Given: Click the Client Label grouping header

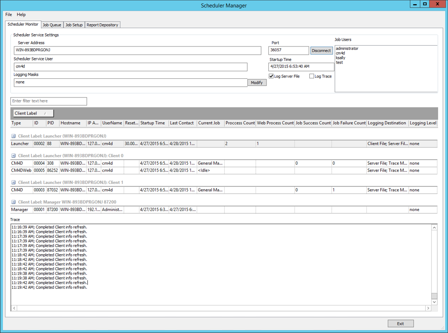Looking at the screenshot, I should point(33,114).
